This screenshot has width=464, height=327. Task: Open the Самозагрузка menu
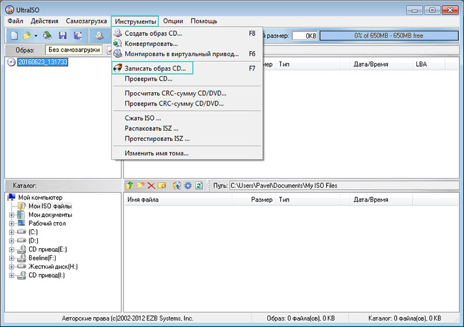pos(86,21)
